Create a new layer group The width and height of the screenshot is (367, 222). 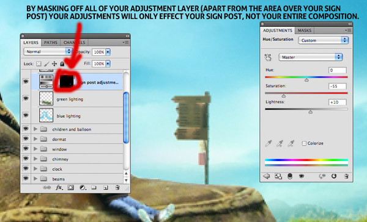coord(94,187)
